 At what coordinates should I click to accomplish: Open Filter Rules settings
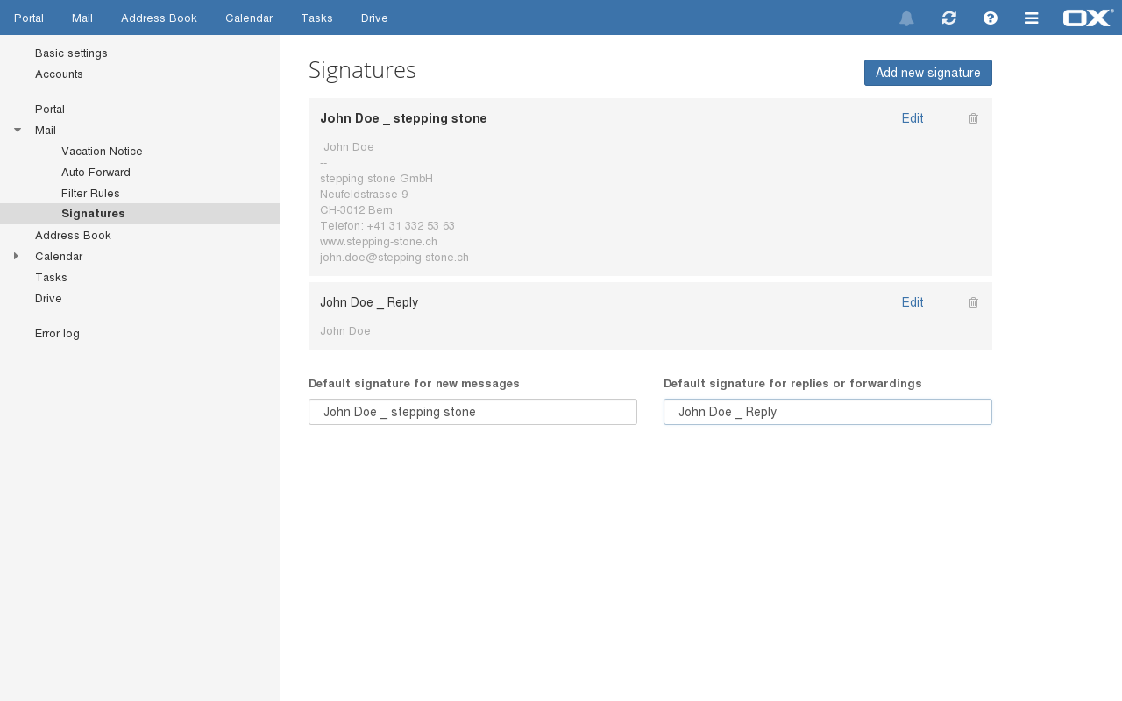(90, 194)
